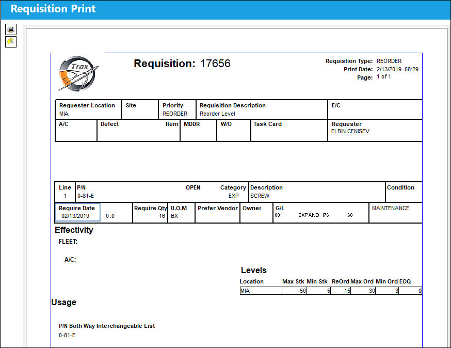This screenshot has height=348, width=451.
Task: Click the Defect field label
Action: click(x=109, y=124)
